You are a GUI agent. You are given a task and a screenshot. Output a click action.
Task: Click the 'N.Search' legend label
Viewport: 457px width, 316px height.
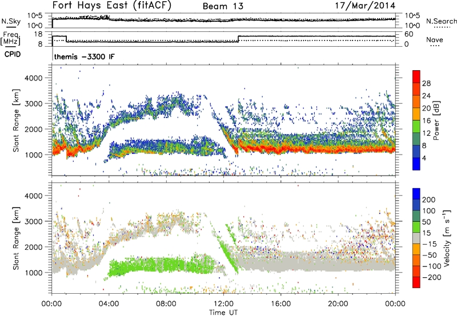[x=441, y=21]
